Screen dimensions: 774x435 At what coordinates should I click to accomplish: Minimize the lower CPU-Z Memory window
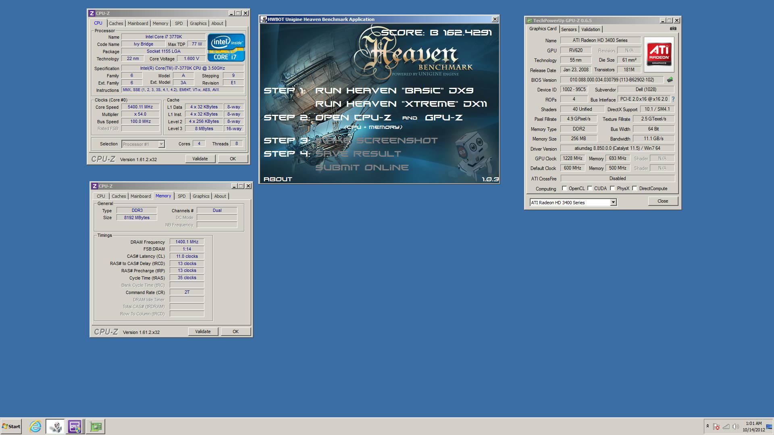(x=234, y=186)
